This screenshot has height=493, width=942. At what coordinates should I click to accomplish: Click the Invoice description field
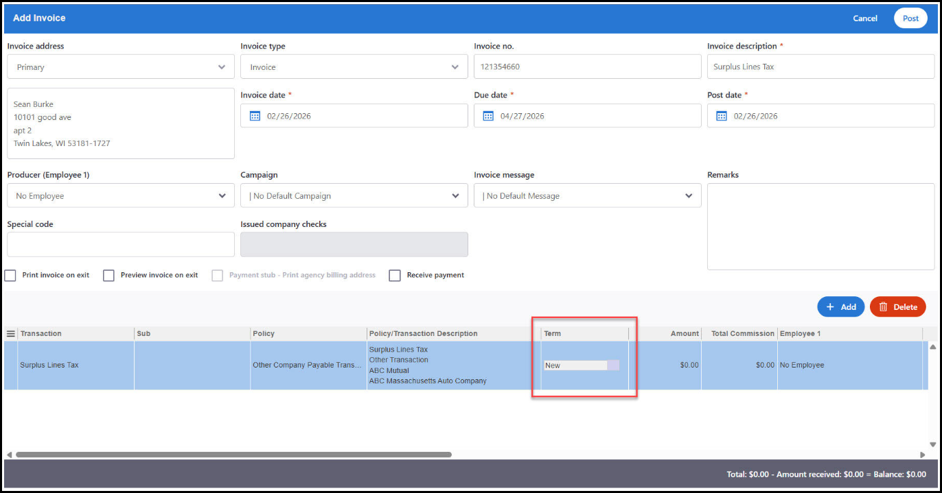point(820,67)
